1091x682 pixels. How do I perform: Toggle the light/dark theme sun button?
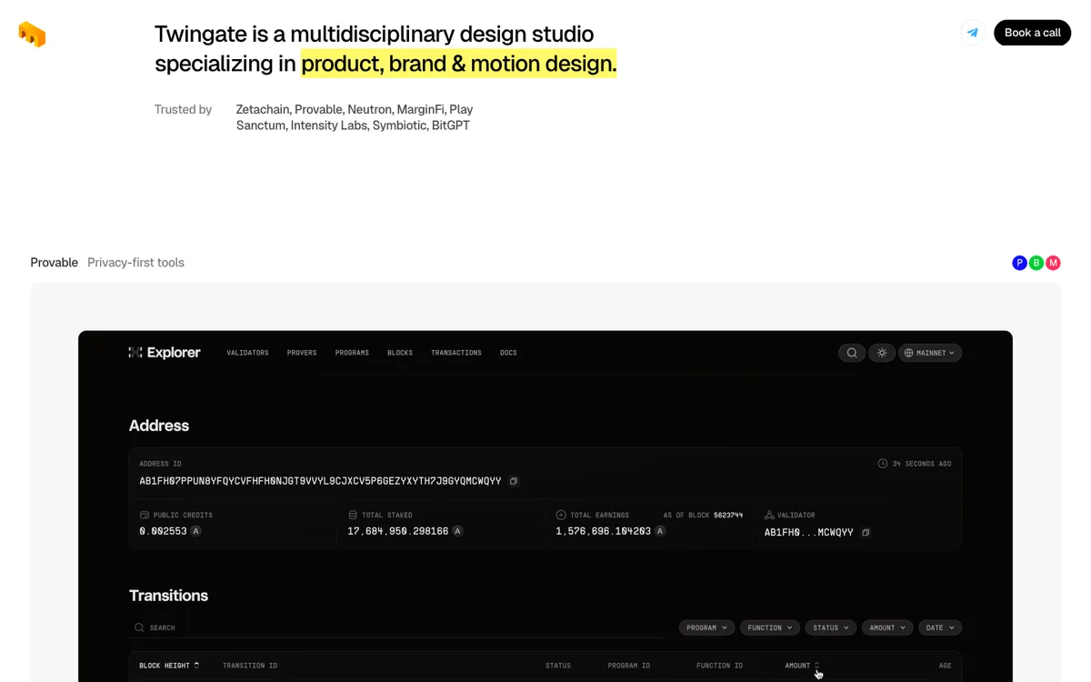pos(882,353)
